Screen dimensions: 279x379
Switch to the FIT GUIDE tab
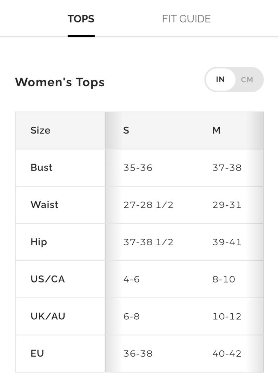[186, 19]
